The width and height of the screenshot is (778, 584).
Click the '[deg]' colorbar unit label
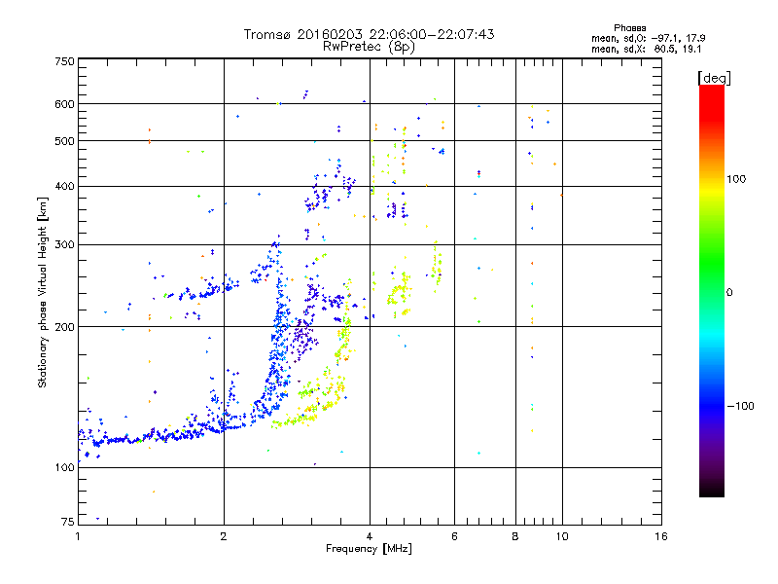(714, 78)
